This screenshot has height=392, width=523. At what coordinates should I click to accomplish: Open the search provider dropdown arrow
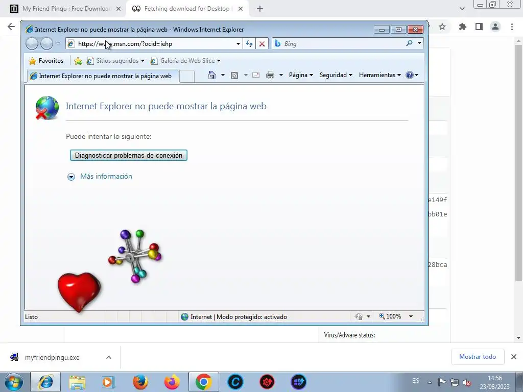420,43
